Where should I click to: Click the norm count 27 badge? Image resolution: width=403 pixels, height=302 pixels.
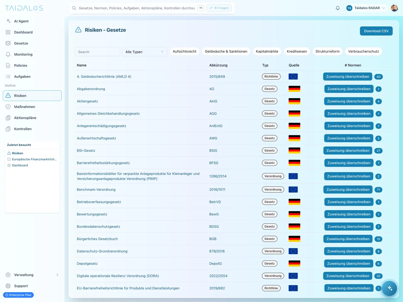point(378,151)
